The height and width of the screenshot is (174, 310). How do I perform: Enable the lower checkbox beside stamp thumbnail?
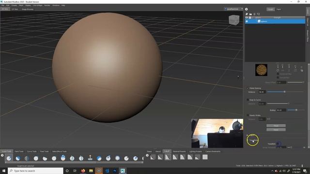[x=278, y=77]
